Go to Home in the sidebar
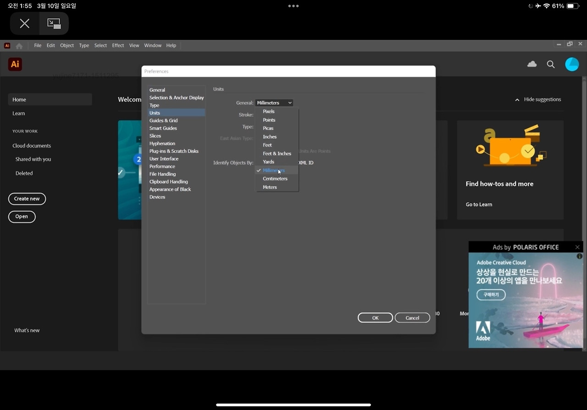Screen dimensions: 587x410 (50, 100)
